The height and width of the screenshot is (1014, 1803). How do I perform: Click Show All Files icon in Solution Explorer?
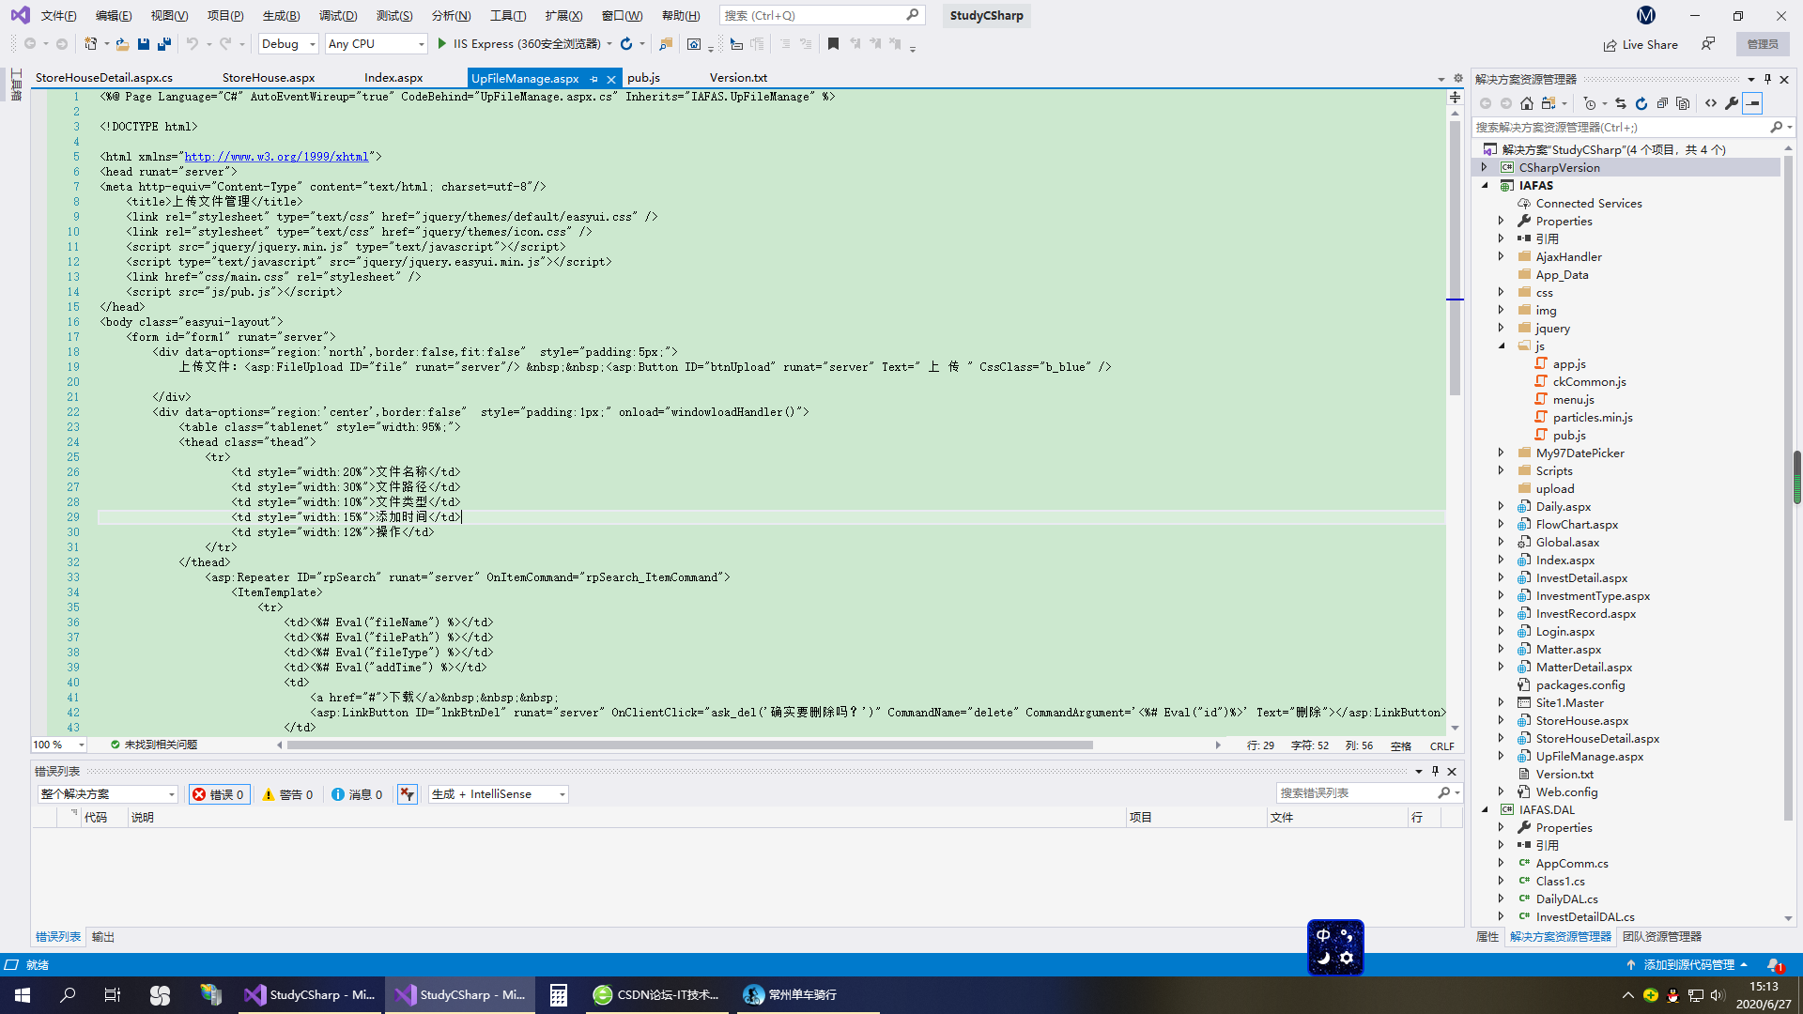[1683, 103]
